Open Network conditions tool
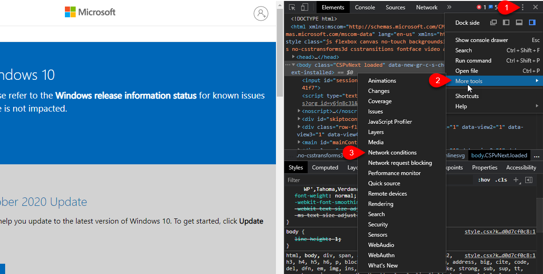Viewport: 543px width, 274px height. [402, 153]
